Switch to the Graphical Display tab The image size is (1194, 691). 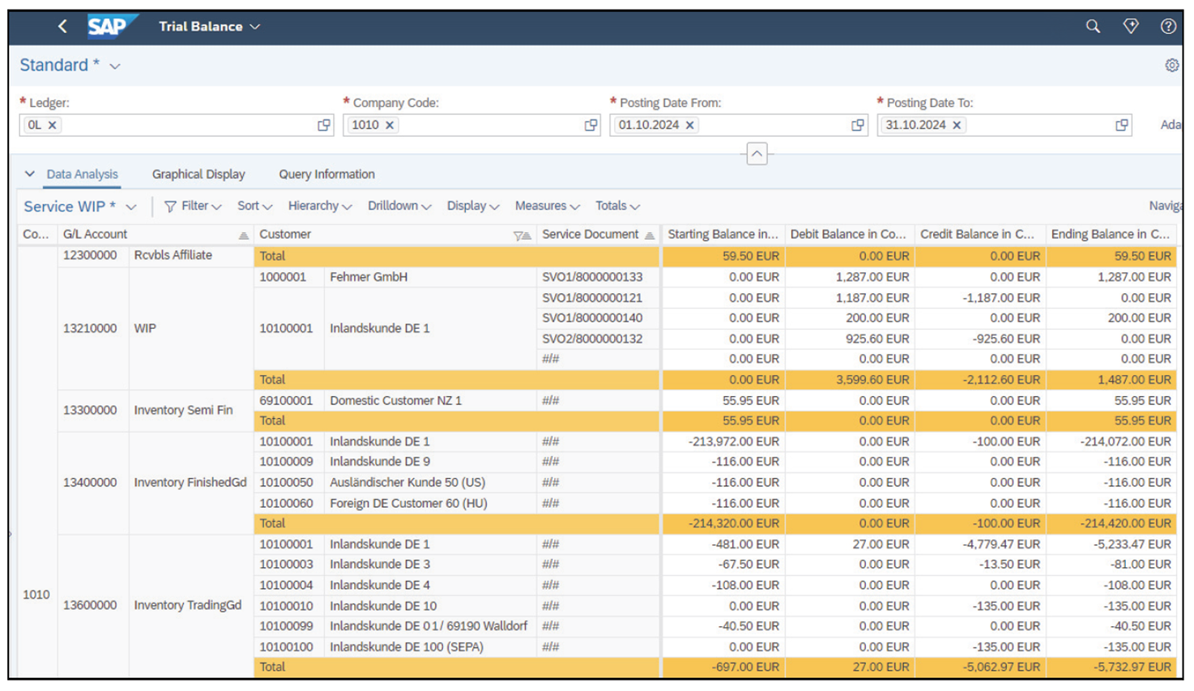198,174
